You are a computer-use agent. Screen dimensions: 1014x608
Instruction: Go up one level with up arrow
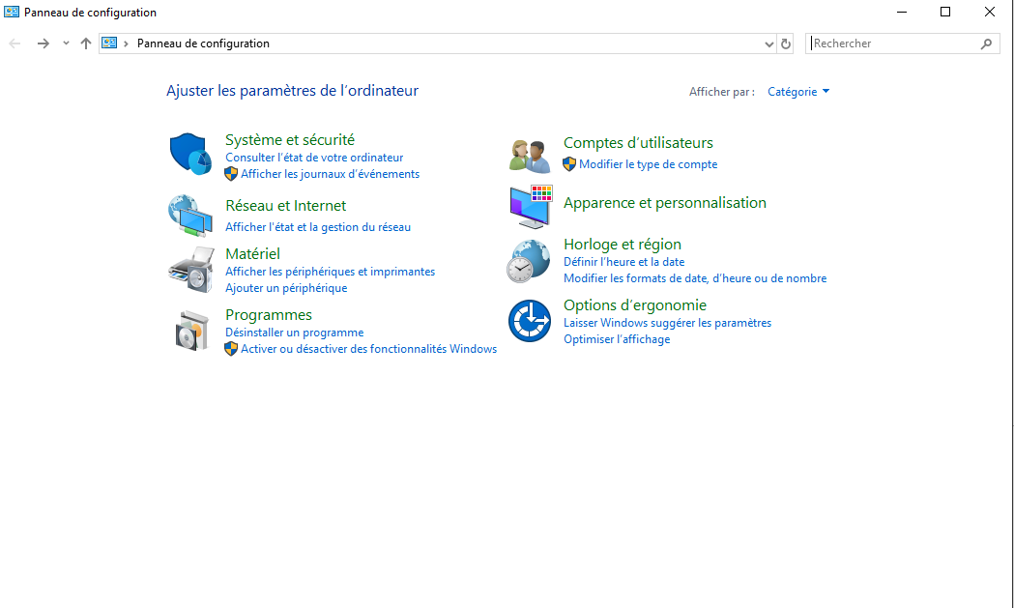tap(86, 43)
